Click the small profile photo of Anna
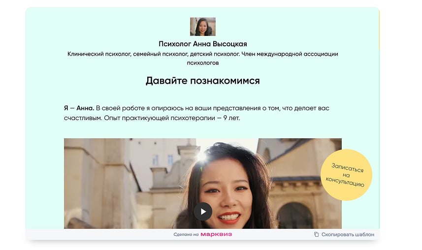 click(203, 27)
